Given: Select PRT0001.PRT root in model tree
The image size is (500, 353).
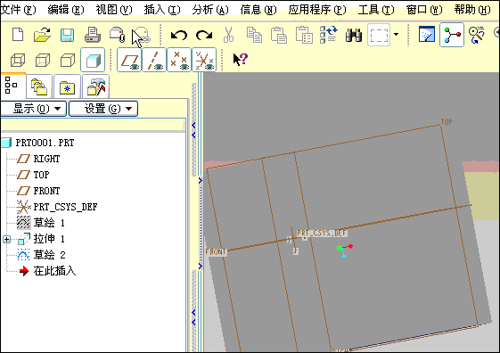Looking at the screenshot, I should coord(45,143).
